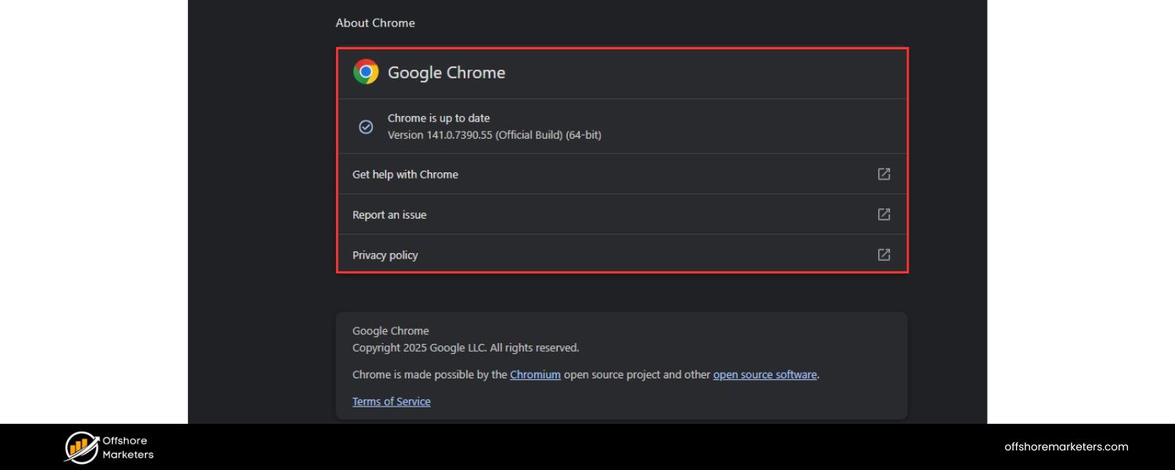Click the About Chrome section heading
This screenshot has width=1175, height=470.
pyautogui.click(x=375, y=23)
